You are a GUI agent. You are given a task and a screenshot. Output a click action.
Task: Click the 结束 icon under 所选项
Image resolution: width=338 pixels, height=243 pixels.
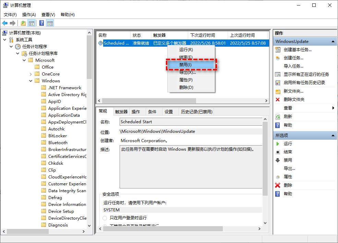[278, 152]
